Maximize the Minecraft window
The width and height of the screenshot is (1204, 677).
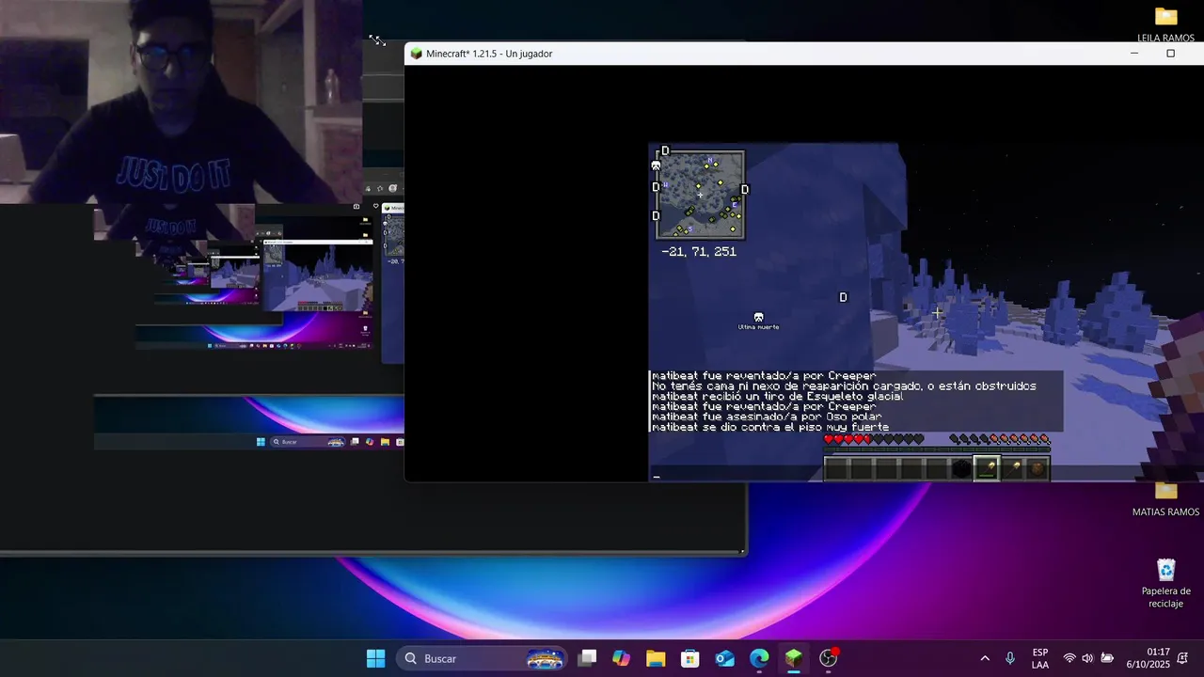pos(1171,54)
